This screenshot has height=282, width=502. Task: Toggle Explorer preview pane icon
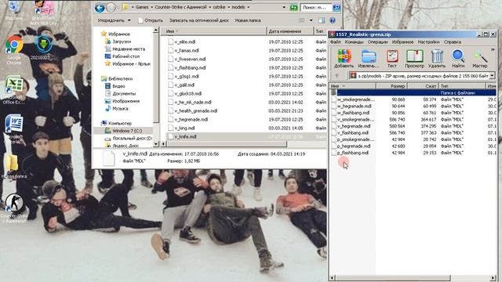(x=322, y=20)
